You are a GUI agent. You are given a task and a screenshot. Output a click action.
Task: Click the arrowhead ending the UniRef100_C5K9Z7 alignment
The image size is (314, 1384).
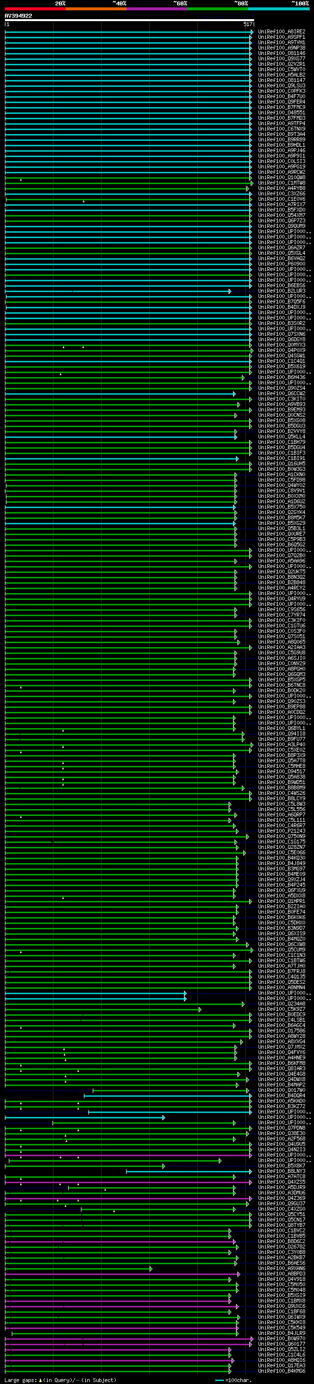click(x=200, y=1009)
